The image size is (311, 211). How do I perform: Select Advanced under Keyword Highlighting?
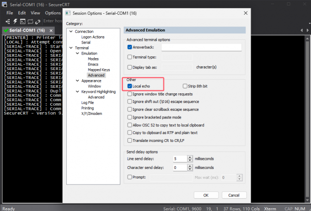[96, 97]
